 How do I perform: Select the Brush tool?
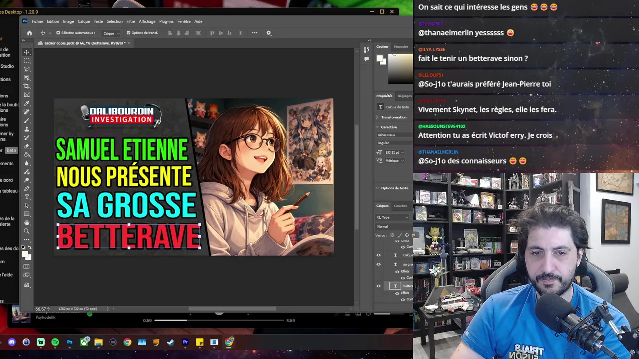[27, 120]
